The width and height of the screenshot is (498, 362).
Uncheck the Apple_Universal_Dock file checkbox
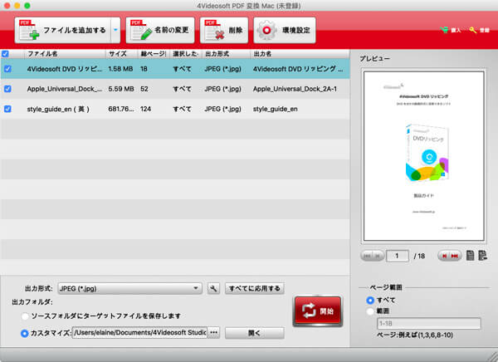(x=7, y=89)
